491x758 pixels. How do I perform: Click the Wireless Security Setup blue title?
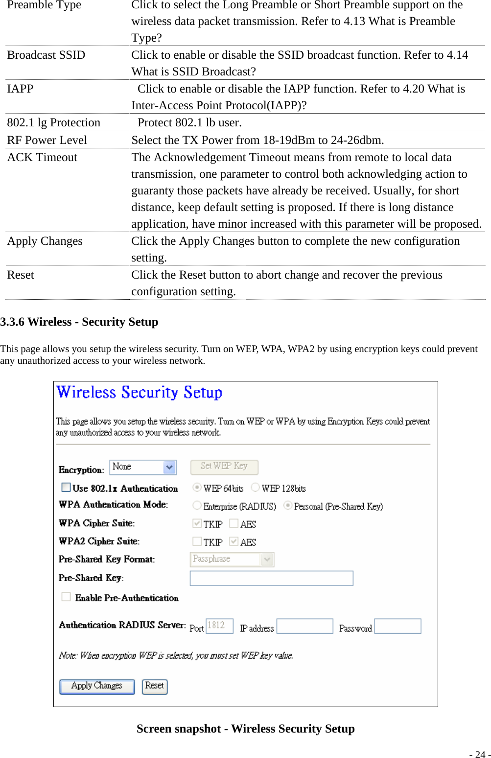coord(140,393)
